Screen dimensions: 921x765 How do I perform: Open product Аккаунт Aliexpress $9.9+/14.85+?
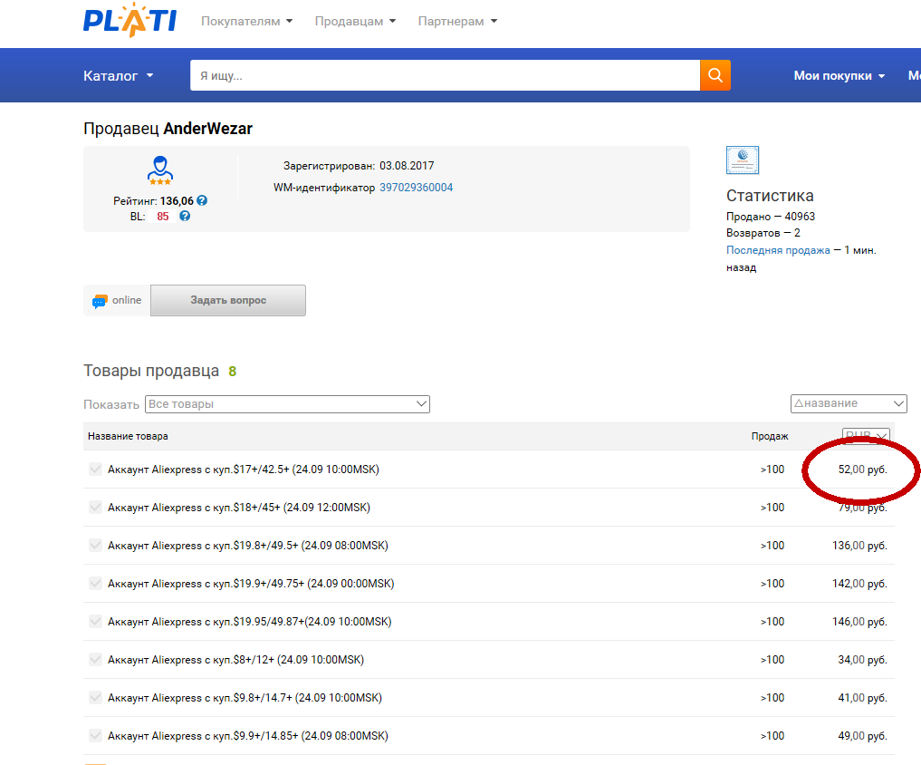pos(248,736)
